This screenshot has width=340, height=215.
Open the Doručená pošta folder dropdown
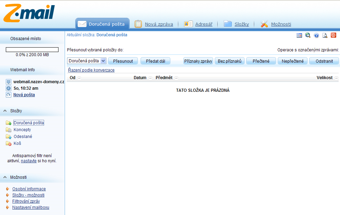click(x=103, y=61)
